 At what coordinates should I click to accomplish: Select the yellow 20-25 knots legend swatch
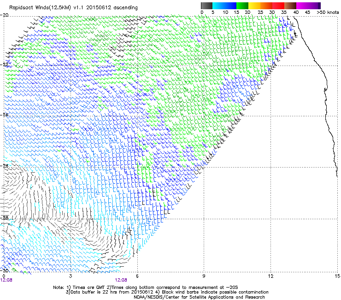point(254,6)
